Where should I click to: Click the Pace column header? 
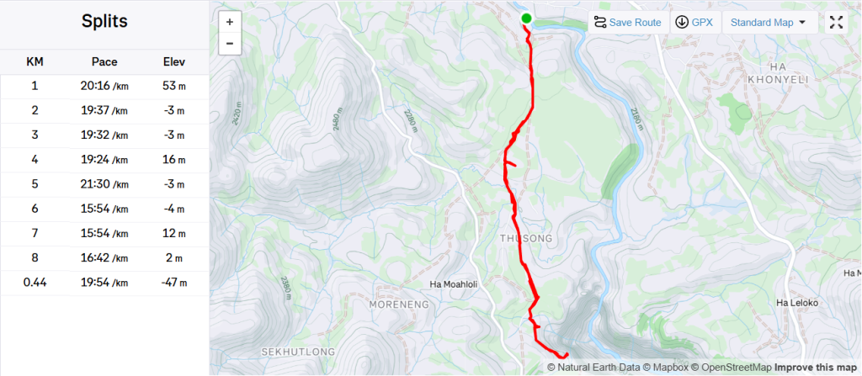click(104, 62)
